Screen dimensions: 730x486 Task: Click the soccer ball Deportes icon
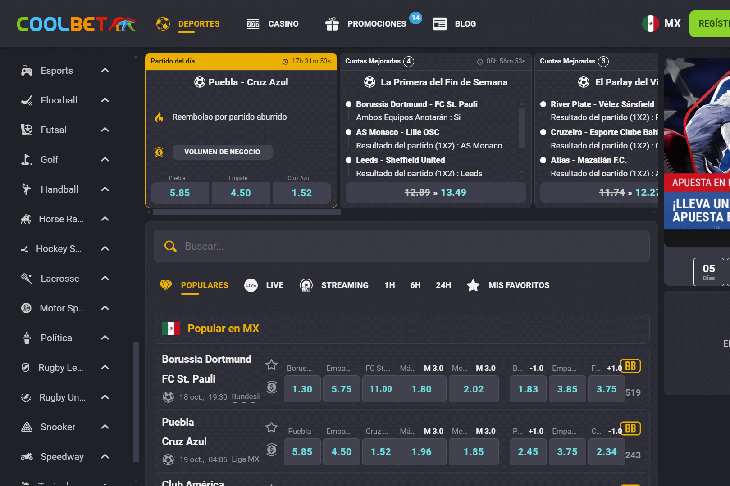click(163, 24)
